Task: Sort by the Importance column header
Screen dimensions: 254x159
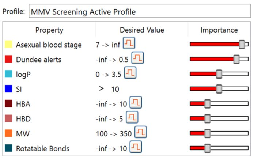Action: tap(219, 30)
